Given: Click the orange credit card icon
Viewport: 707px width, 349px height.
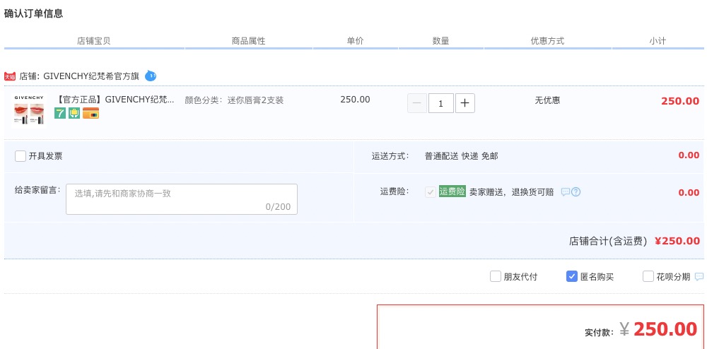Looking at the screenshot, I should (90, 113).
